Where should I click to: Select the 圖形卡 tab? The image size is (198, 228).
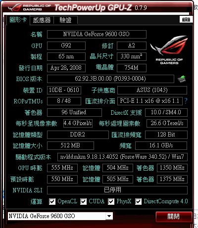pos(18,20)
